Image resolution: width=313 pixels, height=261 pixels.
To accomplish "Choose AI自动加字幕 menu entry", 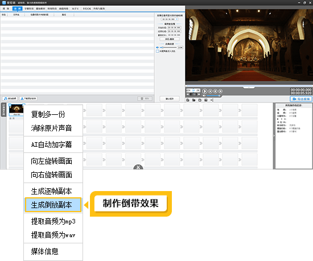I will pyautogui.click(x=53, y=144).
